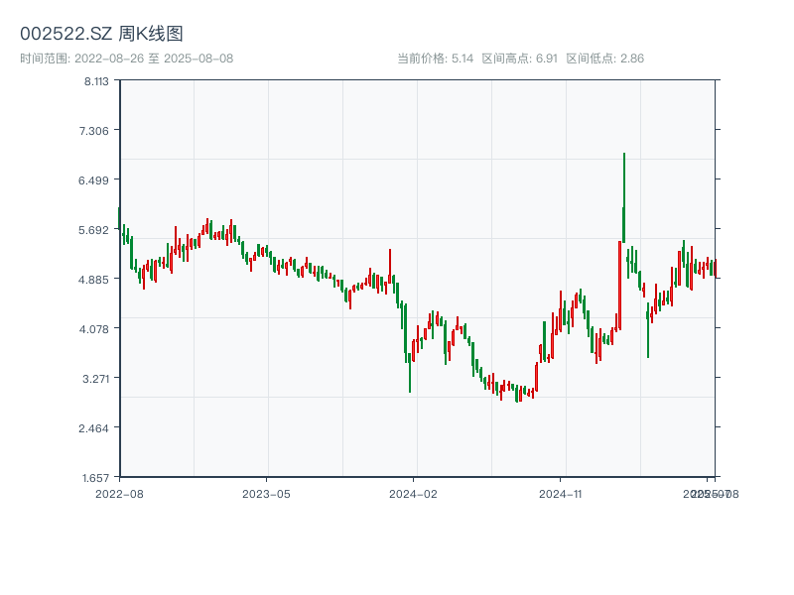Viewport: 794px width, 595px height.
Task: Click the 区间低点 2.86 label
Action: click(x=604, y=59)
